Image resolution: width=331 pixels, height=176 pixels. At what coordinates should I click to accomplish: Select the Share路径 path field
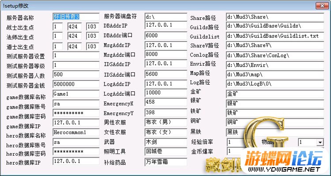[275, 17]
